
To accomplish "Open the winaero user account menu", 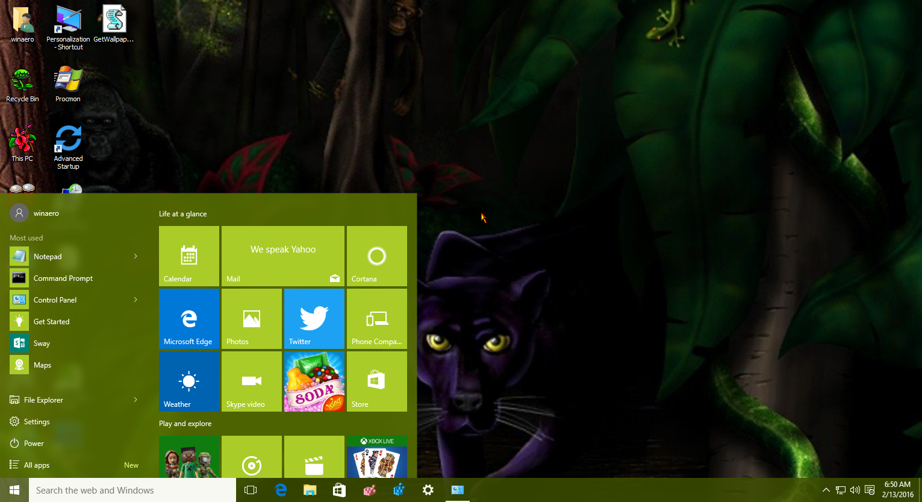I will pyautogui.click(x=35, y=213).
